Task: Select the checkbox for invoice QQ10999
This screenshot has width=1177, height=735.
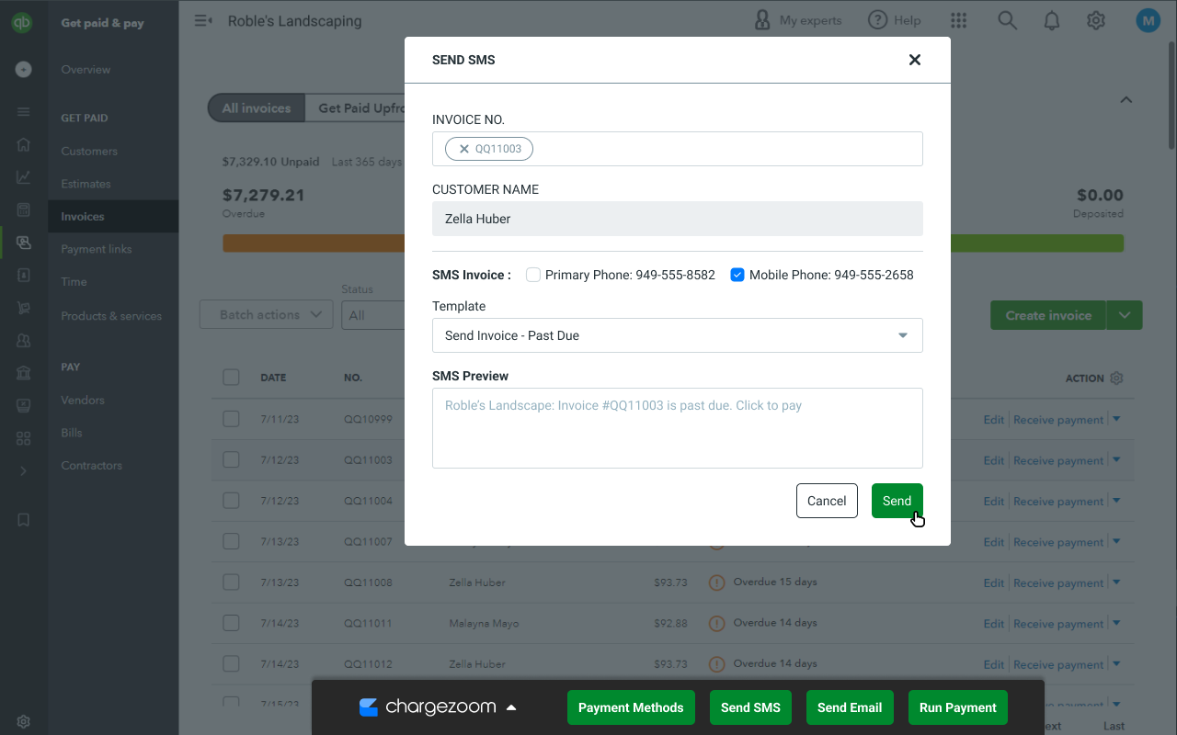Action: coord(231,419)
